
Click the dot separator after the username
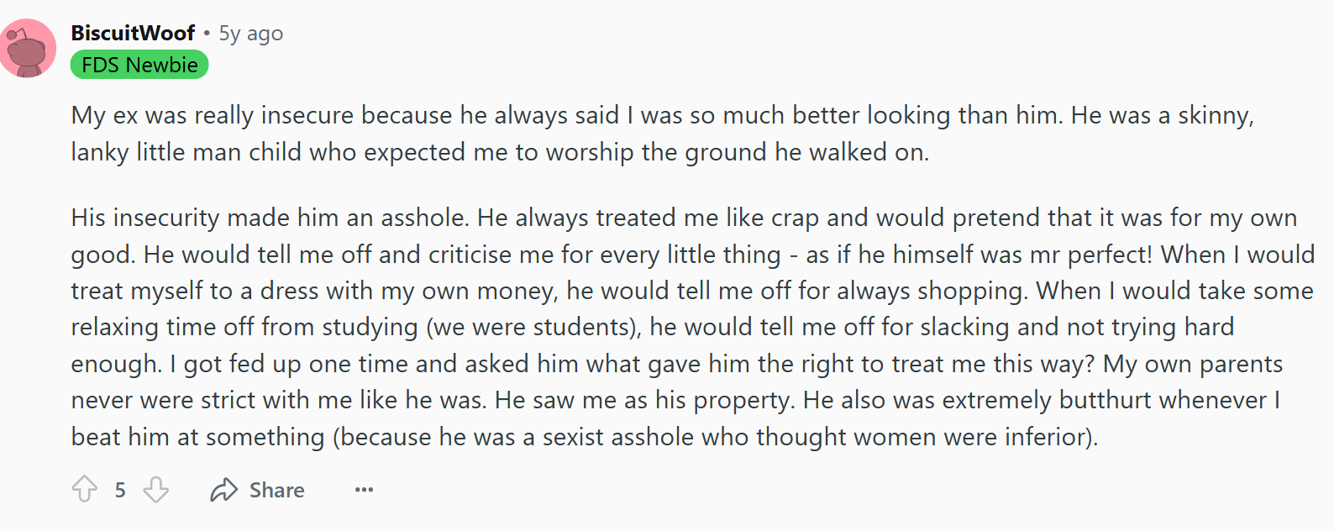pos(207,34)
